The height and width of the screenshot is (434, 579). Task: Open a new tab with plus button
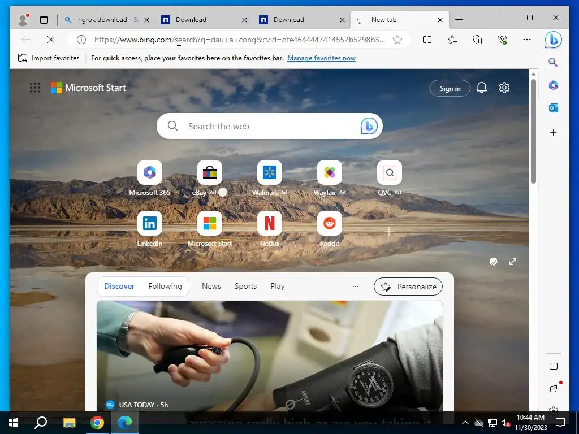pos(459,20)
